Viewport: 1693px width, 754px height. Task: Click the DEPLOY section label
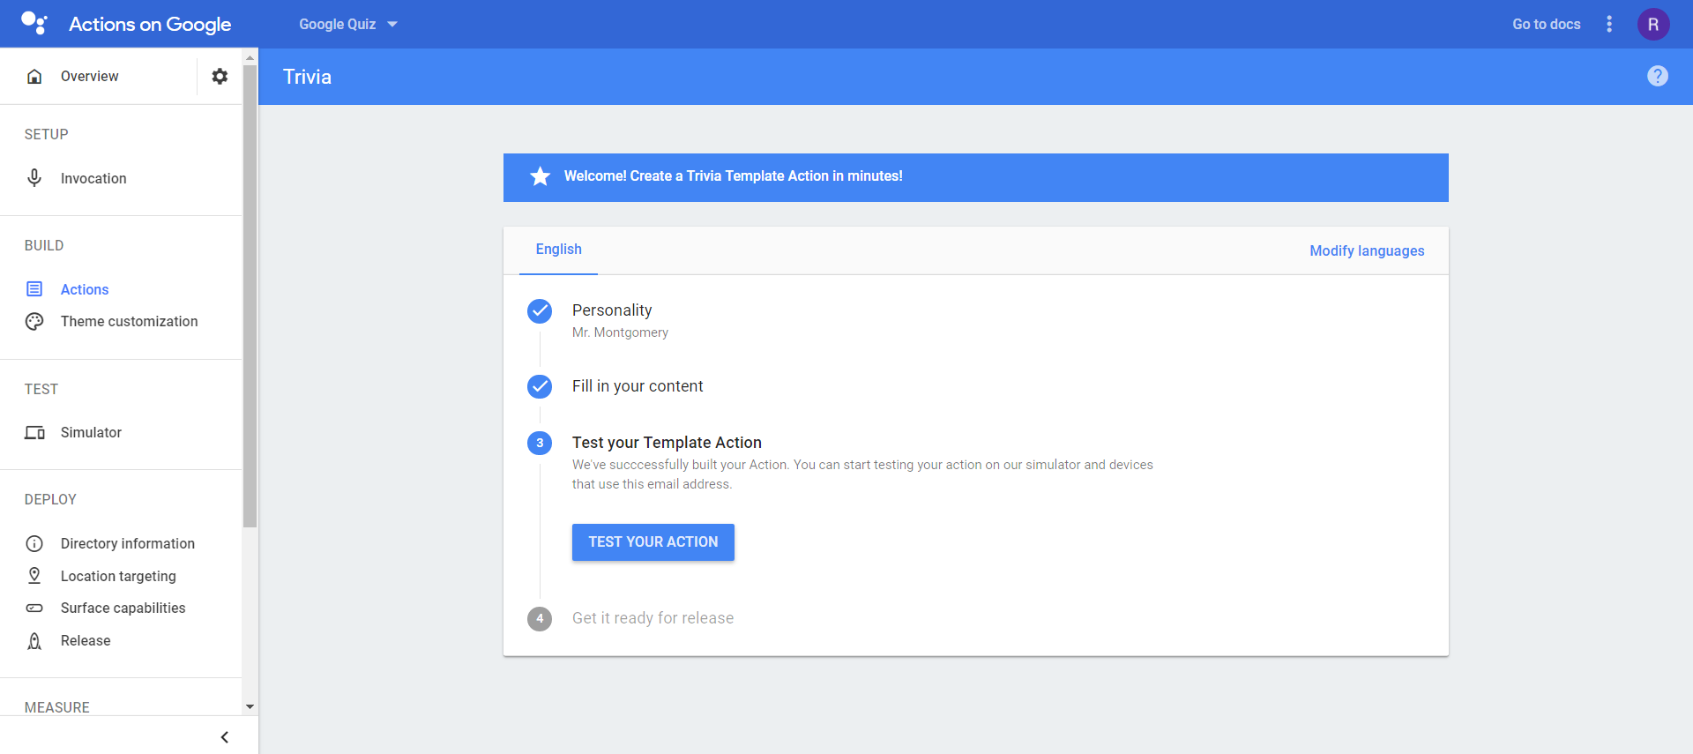tap(50, 499)
